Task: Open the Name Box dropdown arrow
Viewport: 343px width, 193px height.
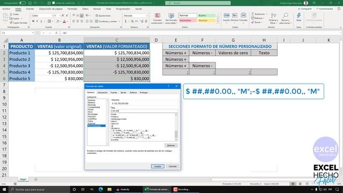Action: click(33, 33)
